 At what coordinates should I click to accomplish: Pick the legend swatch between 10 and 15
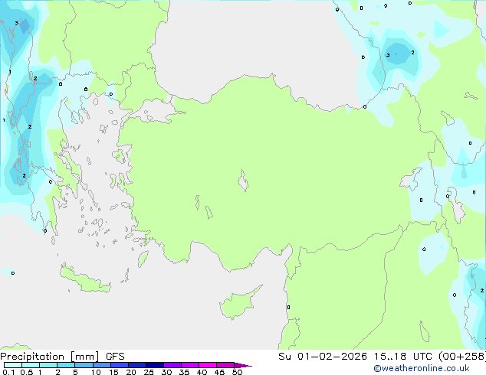tap(102, 365)
